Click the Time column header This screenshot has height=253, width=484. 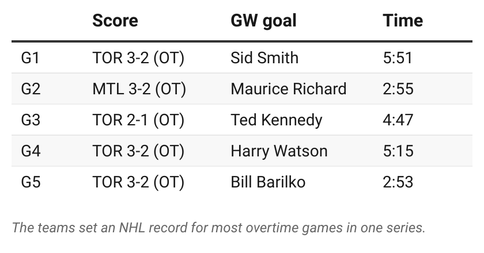(x=403, y=21)
